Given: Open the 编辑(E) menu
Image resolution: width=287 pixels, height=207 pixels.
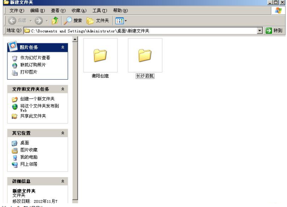Looking at the screenshot, I should click(37, 11).
